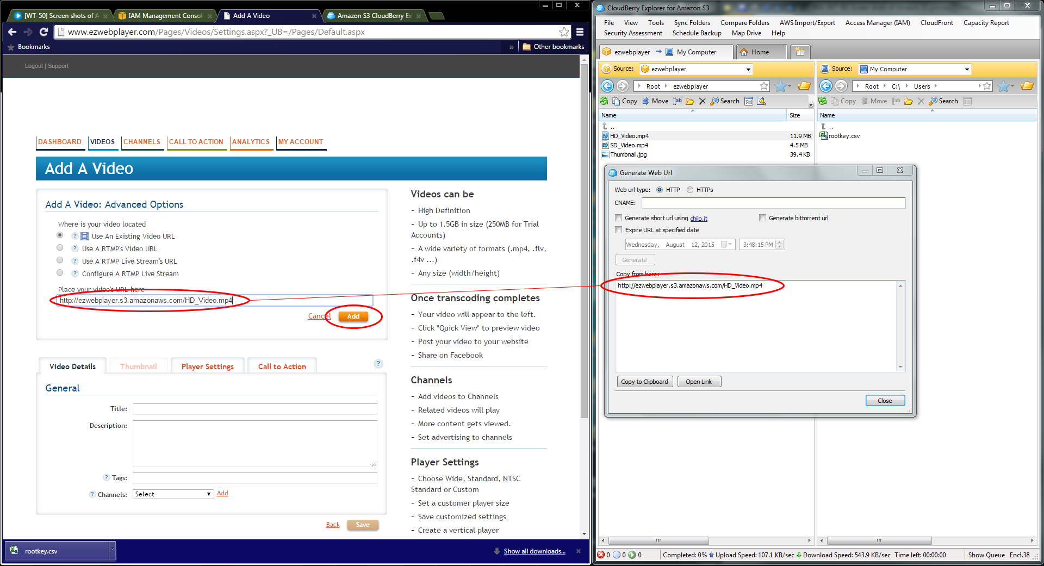Open new tab icon in CloudBerry Explorer
This screenshot has height=566, width=1044.
tap(800, 52)
